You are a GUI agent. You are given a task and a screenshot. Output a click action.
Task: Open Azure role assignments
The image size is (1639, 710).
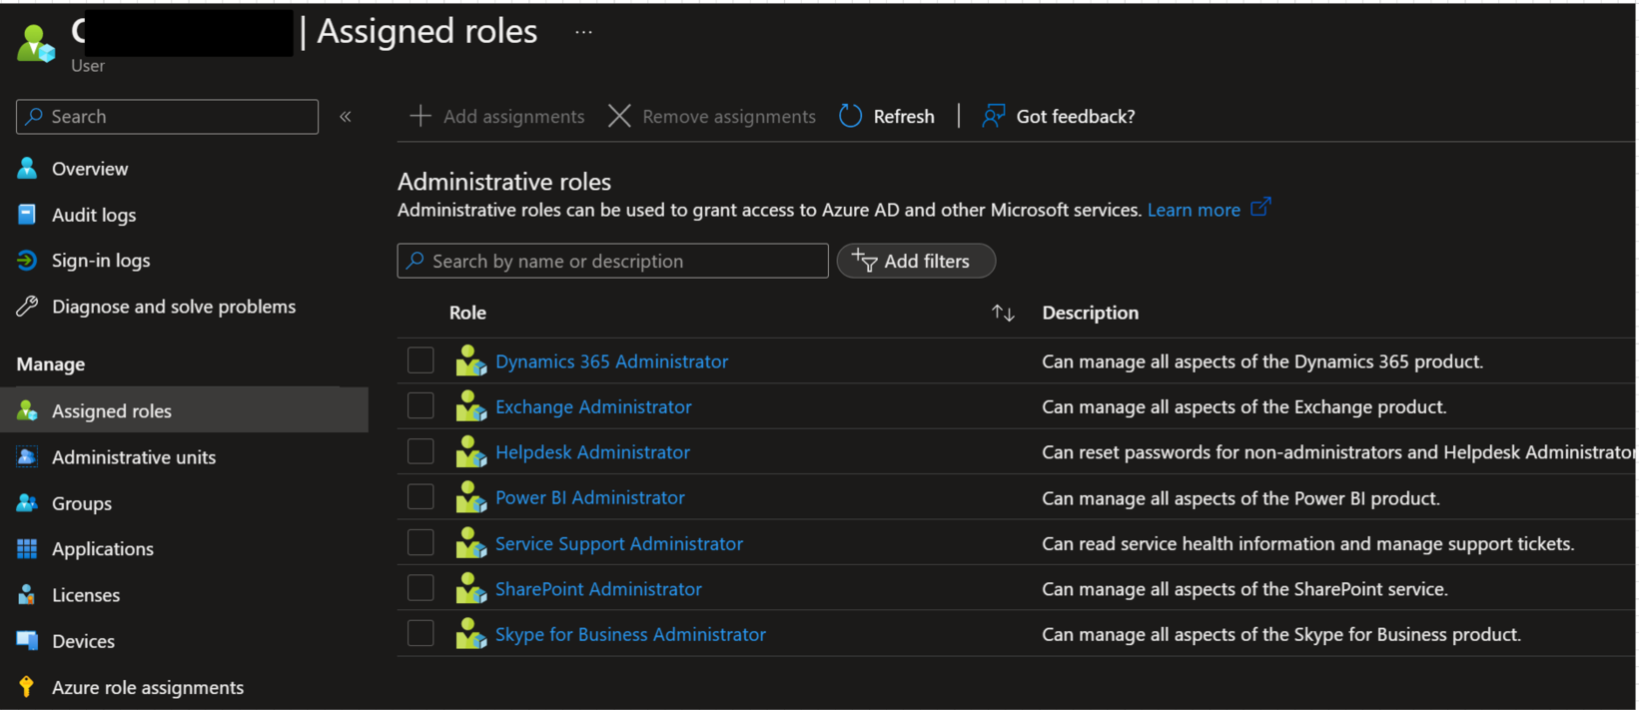(148, 687)
